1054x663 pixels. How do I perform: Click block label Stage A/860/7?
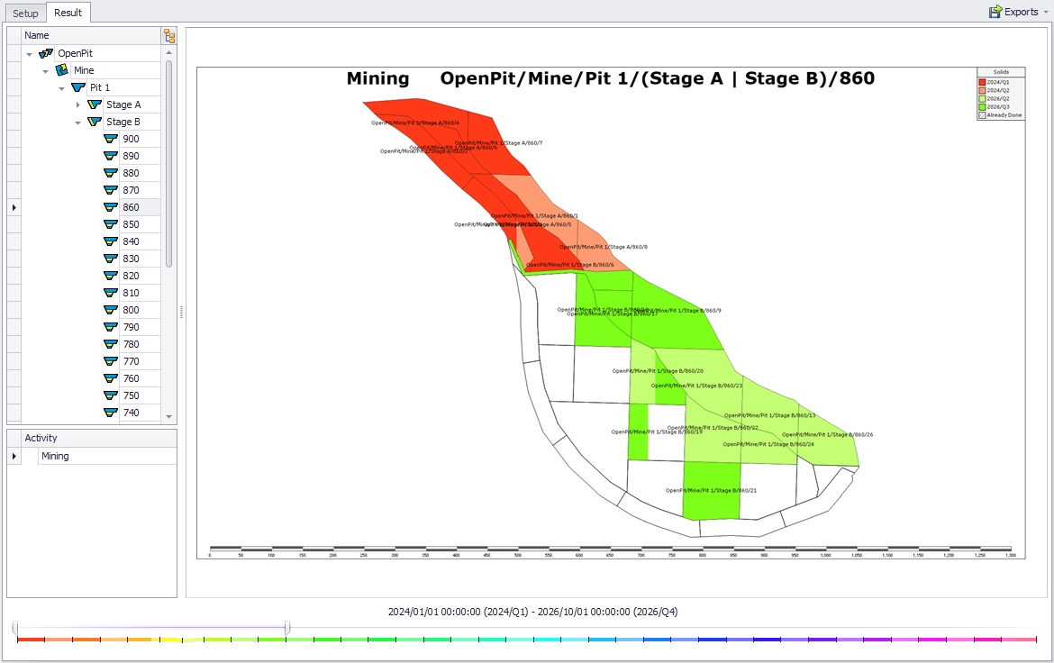[498, 142]
